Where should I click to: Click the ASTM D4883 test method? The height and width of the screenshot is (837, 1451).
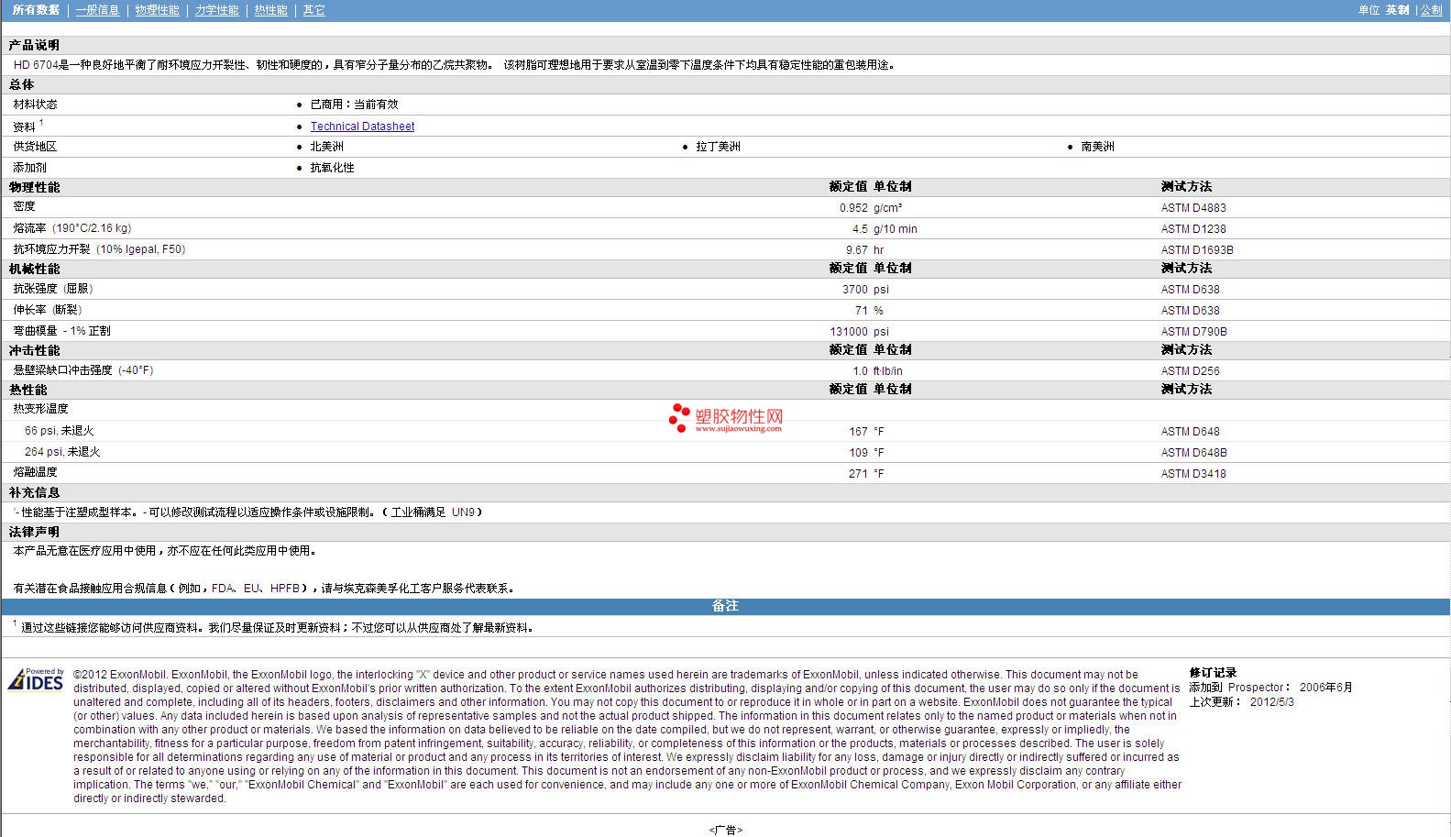click(1193, 208)
